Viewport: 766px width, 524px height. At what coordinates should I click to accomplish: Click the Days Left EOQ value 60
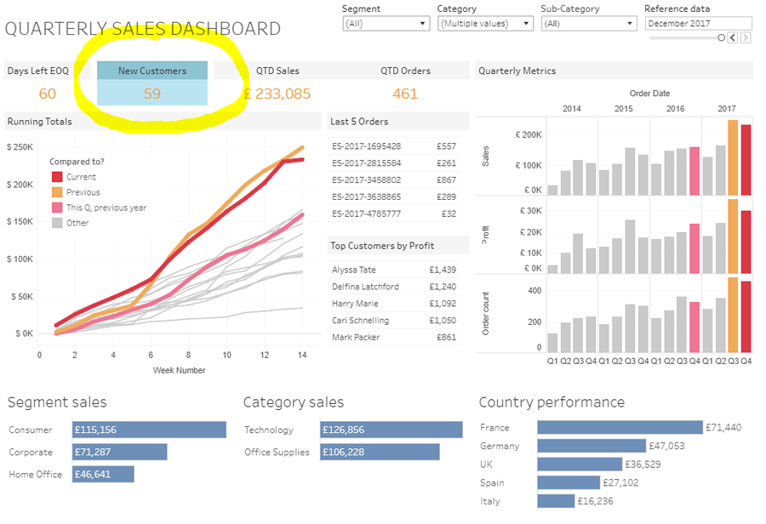[x=48, y=94]
